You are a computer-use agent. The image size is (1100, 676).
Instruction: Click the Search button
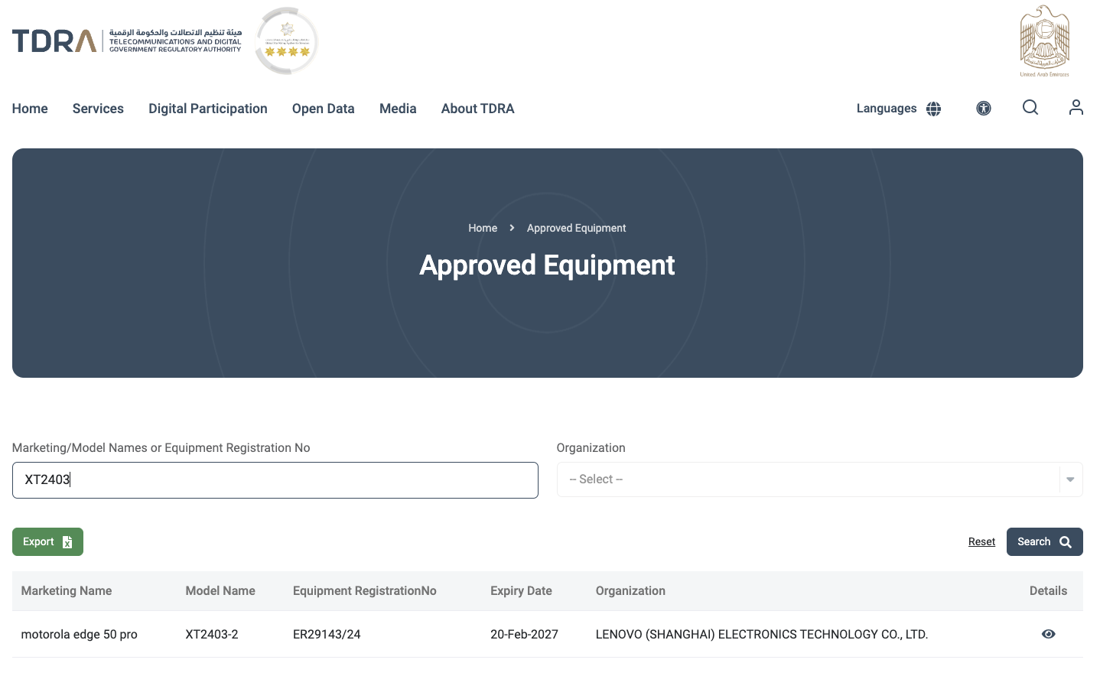pos(1044,541)
